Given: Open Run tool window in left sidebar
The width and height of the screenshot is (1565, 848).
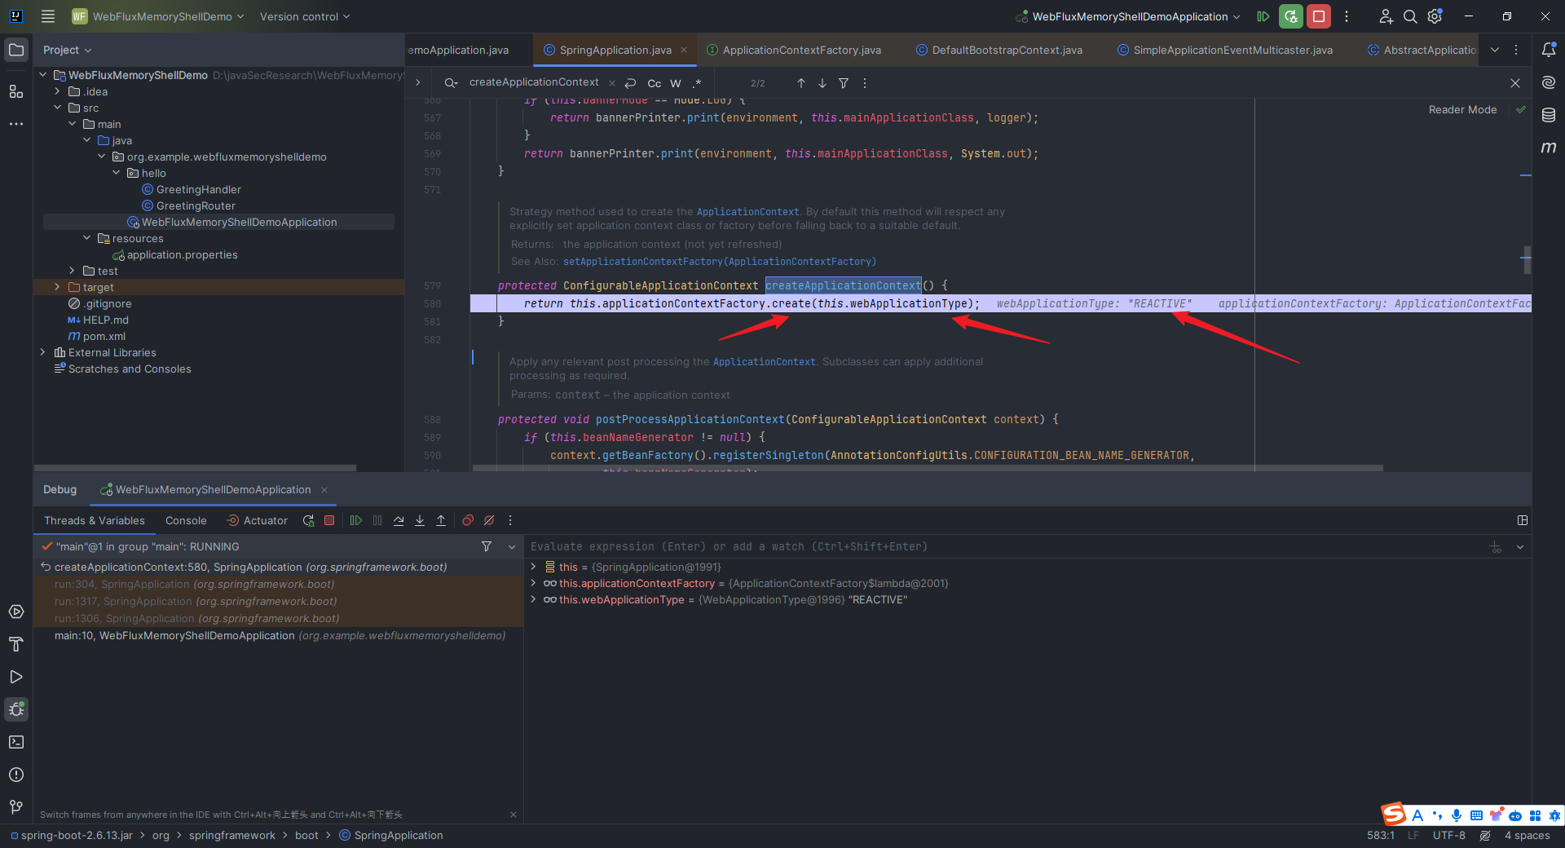Looking at the screenshot, I should (16, 677).
